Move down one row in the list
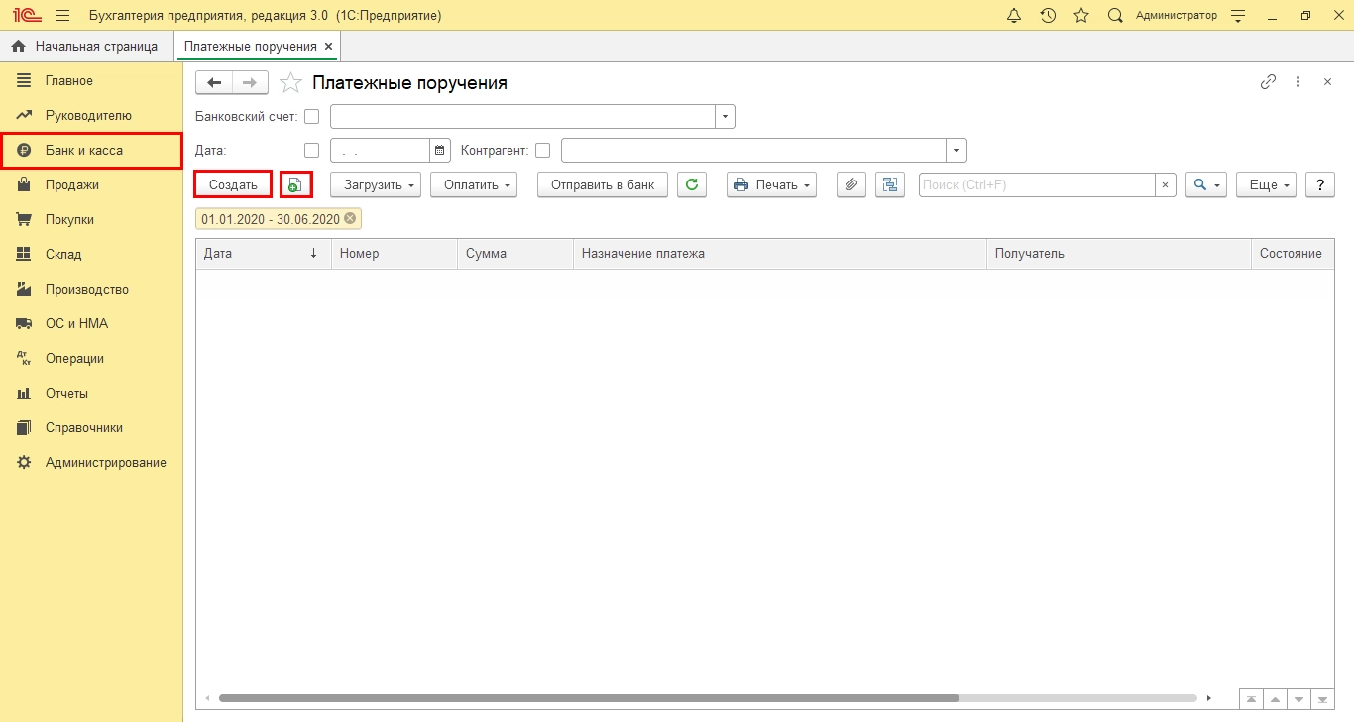 click(1298, 698)
